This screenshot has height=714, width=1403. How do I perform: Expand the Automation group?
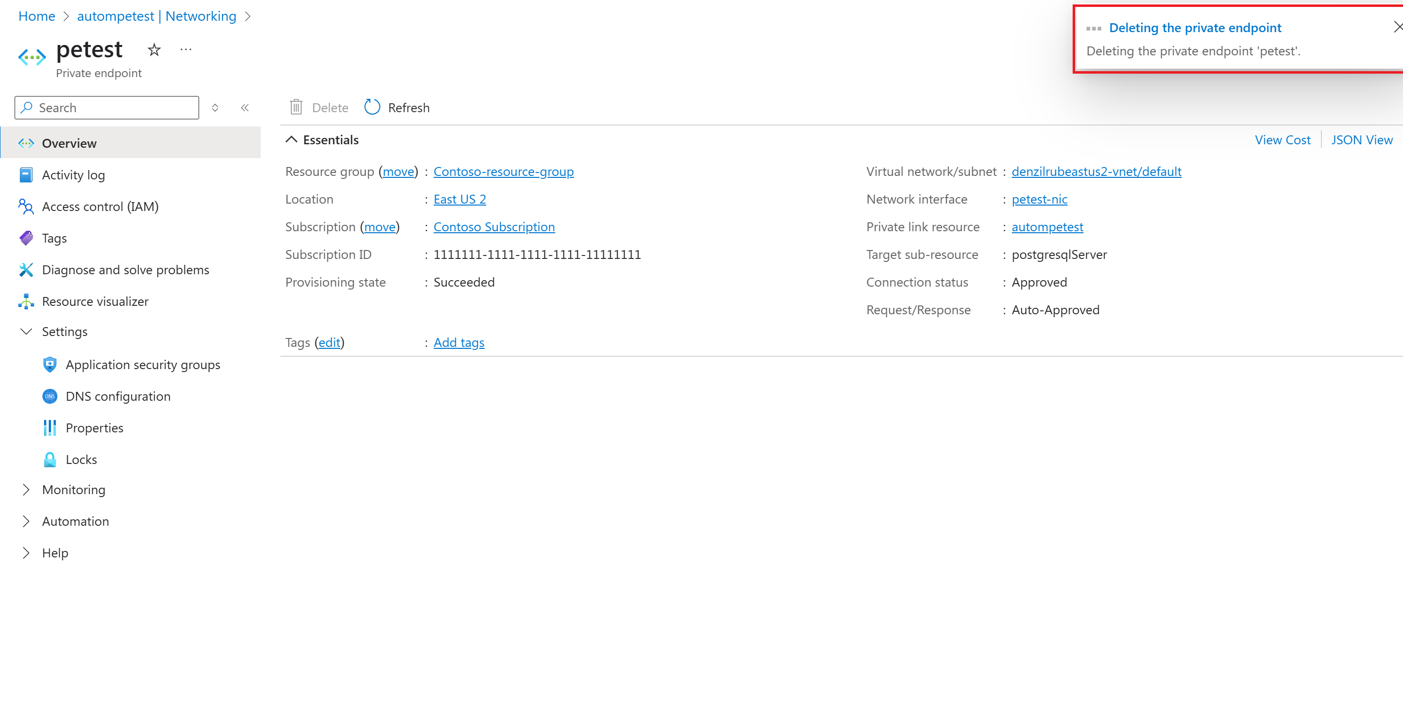click(26, 521)
